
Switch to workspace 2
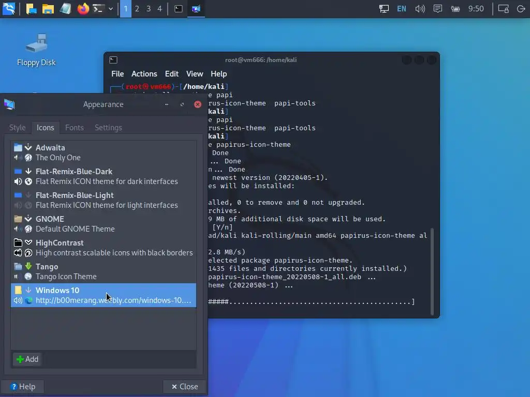click(x=137, y=9)
